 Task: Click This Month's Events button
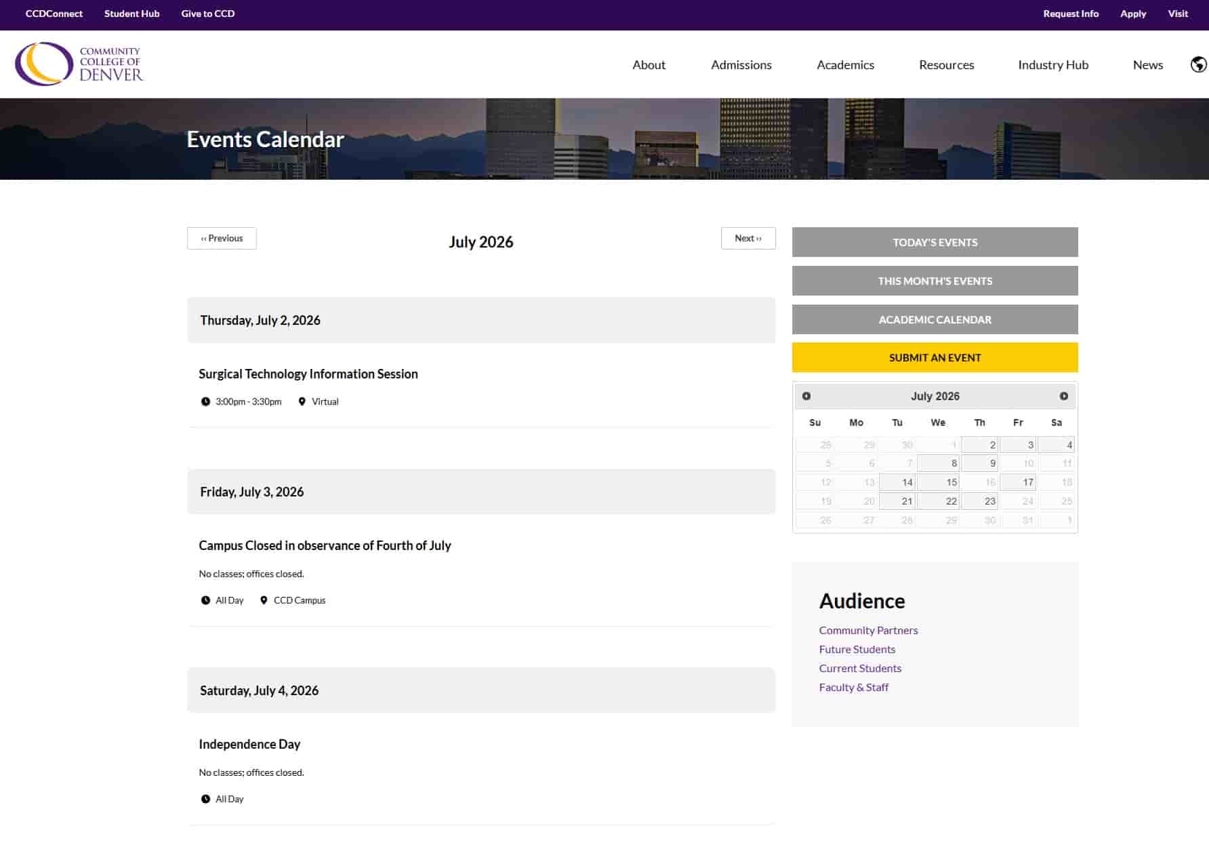[x=935, y=281]
